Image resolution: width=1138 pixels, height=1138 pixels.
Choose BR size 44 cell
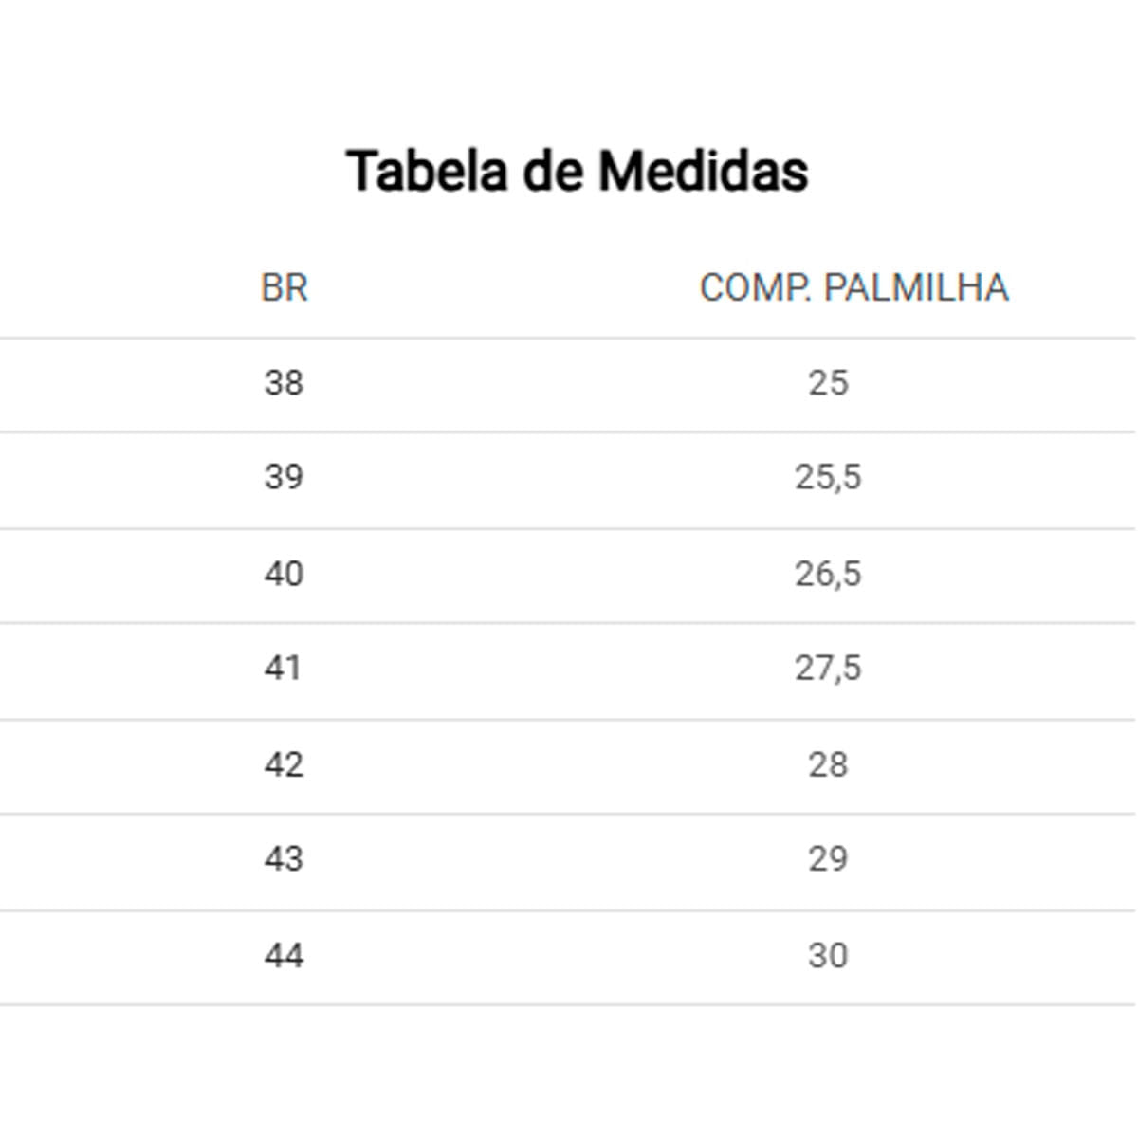284,955
